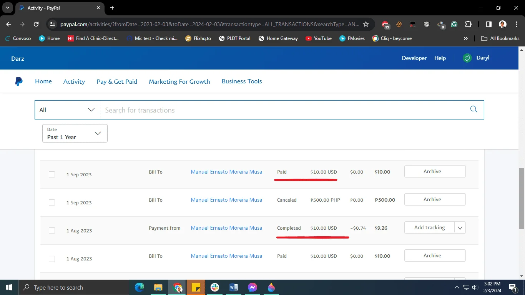The width and height of the screenshot is (525, 295).
Task: Open Messenger from the taskbar
Action: click(x=253, y=287)
